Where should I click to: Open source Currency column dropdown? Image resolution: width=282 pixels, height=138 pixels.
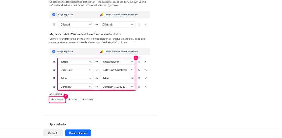[x=75, y=87]
